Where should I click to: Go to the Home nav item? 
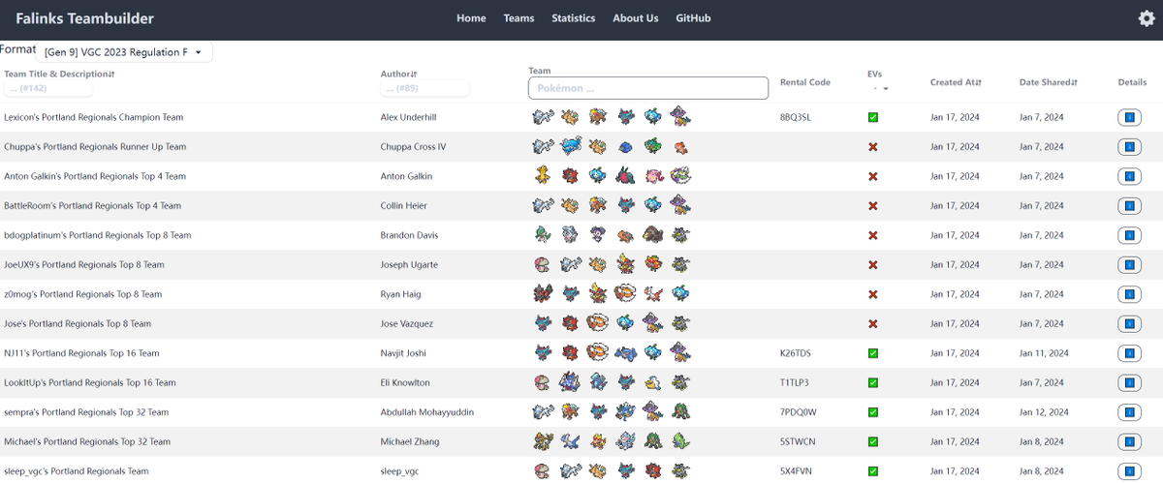click(471, 18)
